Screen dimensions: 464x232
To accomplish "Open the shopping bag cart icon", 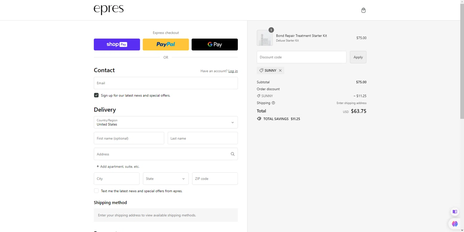I will [363, 10].
